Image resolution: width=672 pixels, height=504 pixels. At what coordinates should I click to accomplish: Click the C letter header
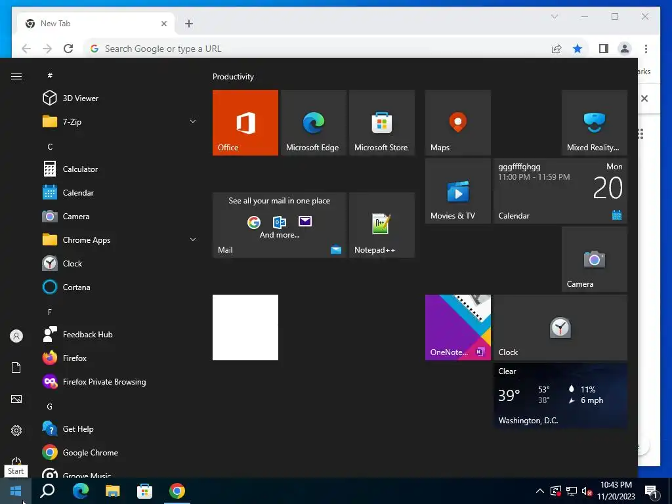pyautogui.click(x=50, y=146)
